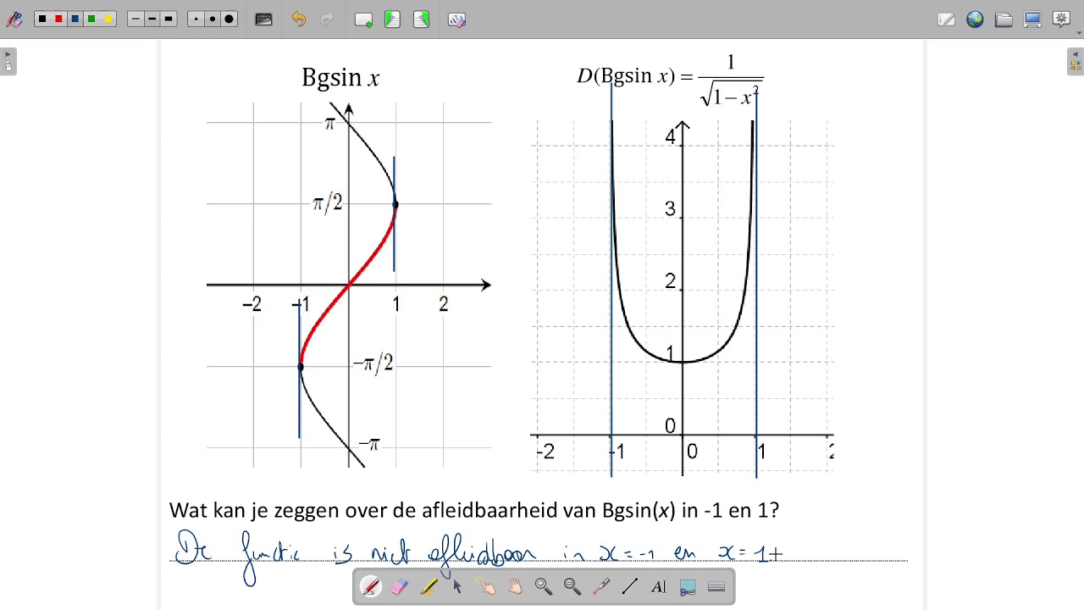Go to the next page
The image size is (1084, 610).
coord(421,19)
